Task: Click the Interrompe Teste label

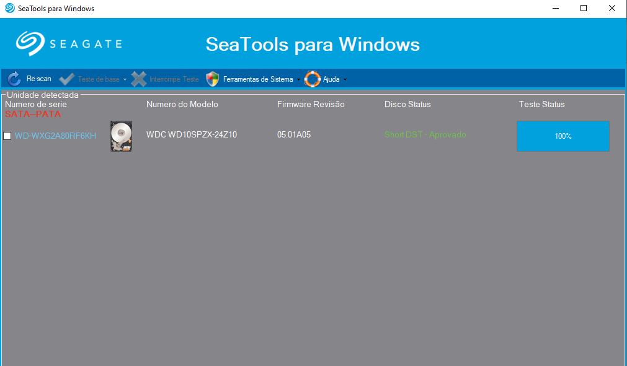Action: click(x=174, y=79)
